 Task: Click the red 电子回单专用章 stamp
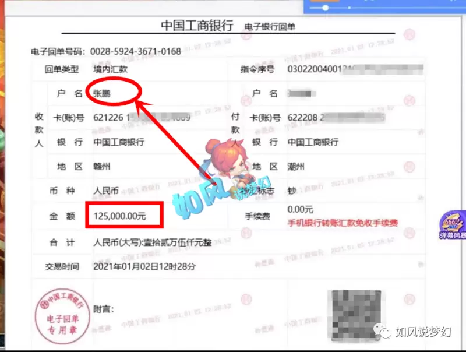(x=62, y=316)
